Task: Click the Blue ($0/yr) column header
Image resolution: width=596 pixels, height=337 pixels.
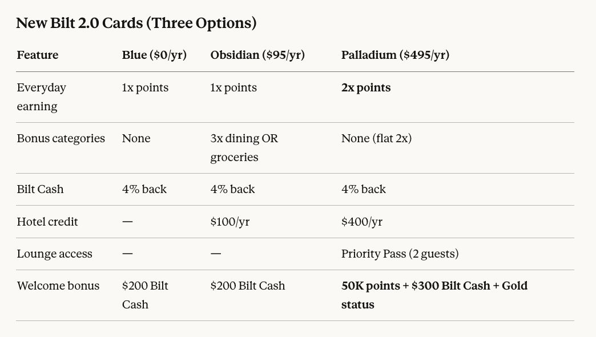Action: point(154,55)
